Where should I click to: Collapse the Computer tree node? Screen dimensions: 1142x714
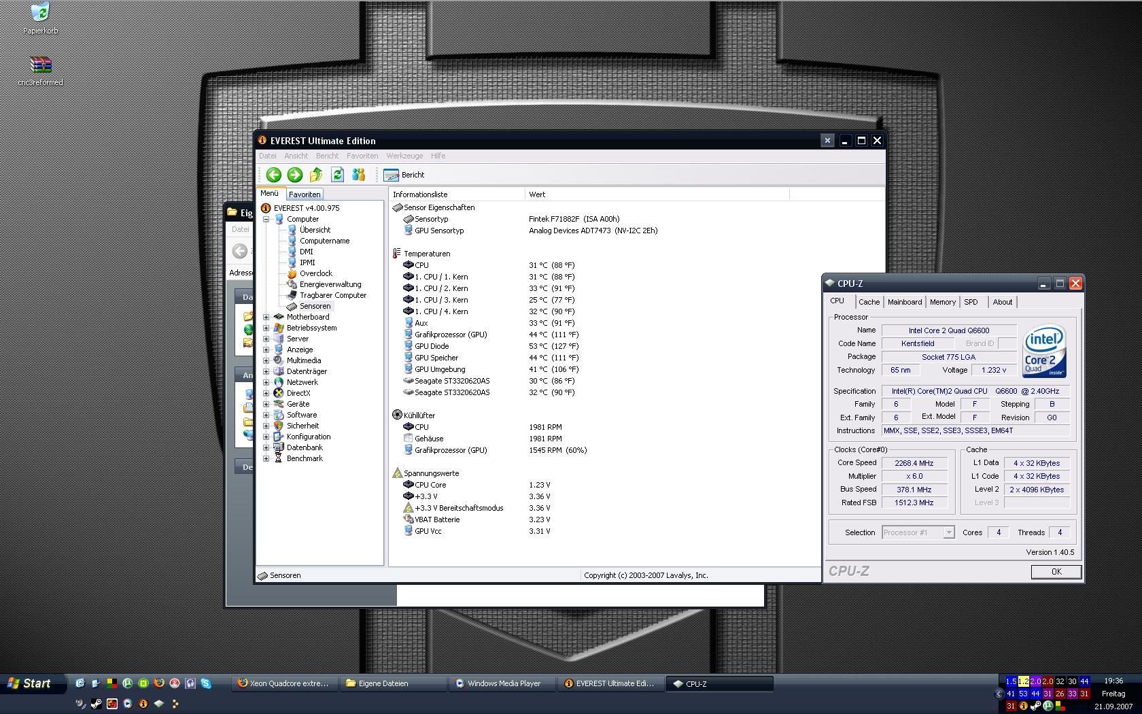tap(266, 219)
